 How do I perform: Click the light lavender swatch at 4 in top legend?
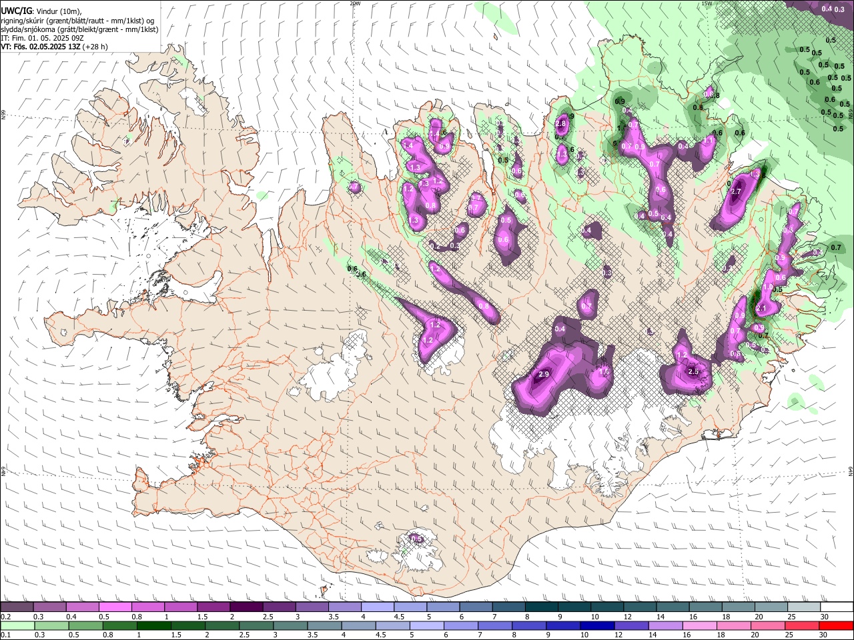pos(378,607)
